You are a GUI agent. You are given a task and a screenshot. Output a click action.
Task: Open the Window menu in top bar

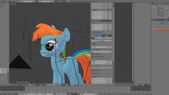tap(10, 1)
